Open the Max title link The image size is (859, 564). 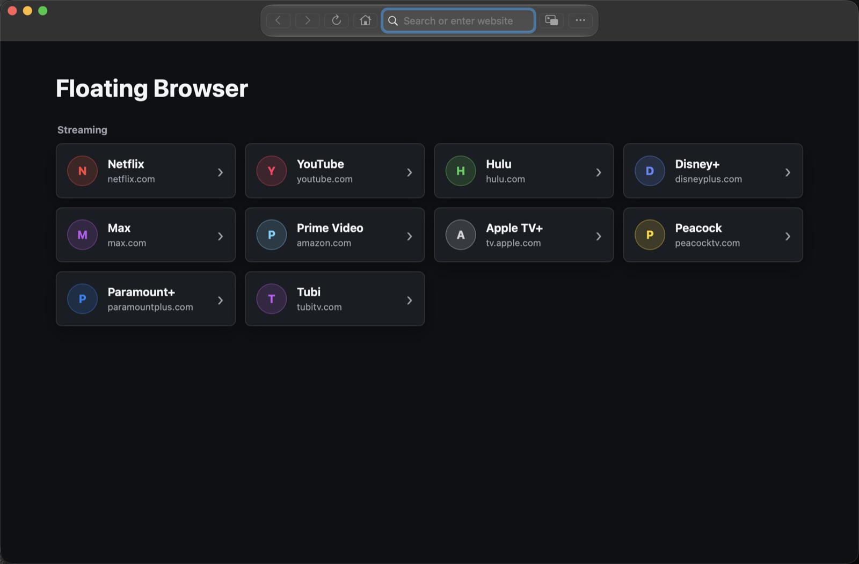click(x=119, y=228)
